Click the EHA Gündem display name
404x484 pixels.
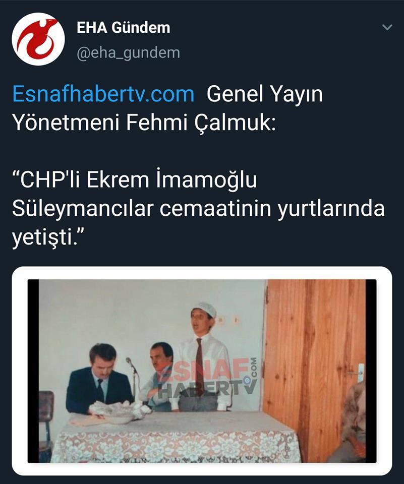(x=123, y=28)
